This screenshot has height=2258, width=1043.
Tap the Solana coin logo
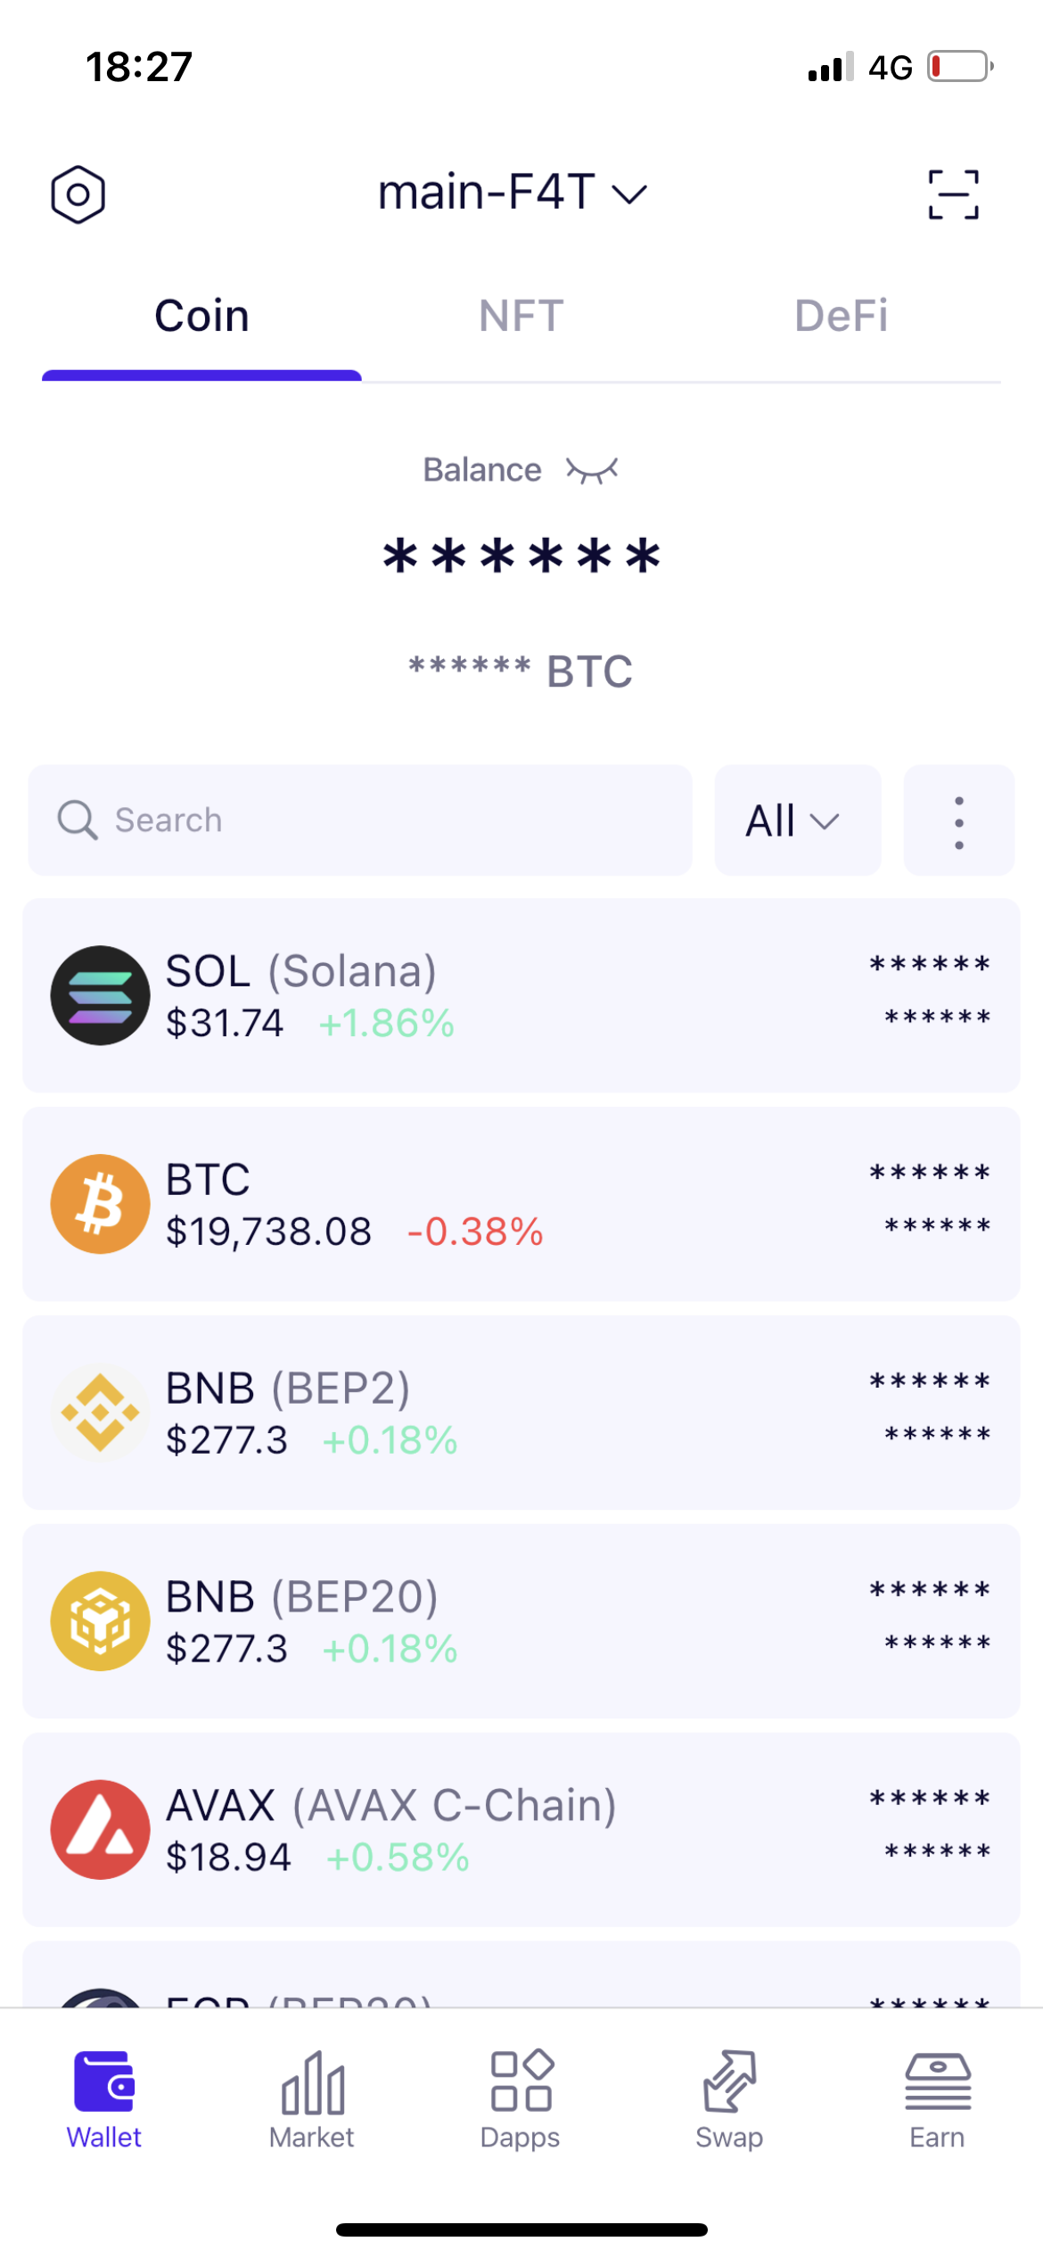100,995
